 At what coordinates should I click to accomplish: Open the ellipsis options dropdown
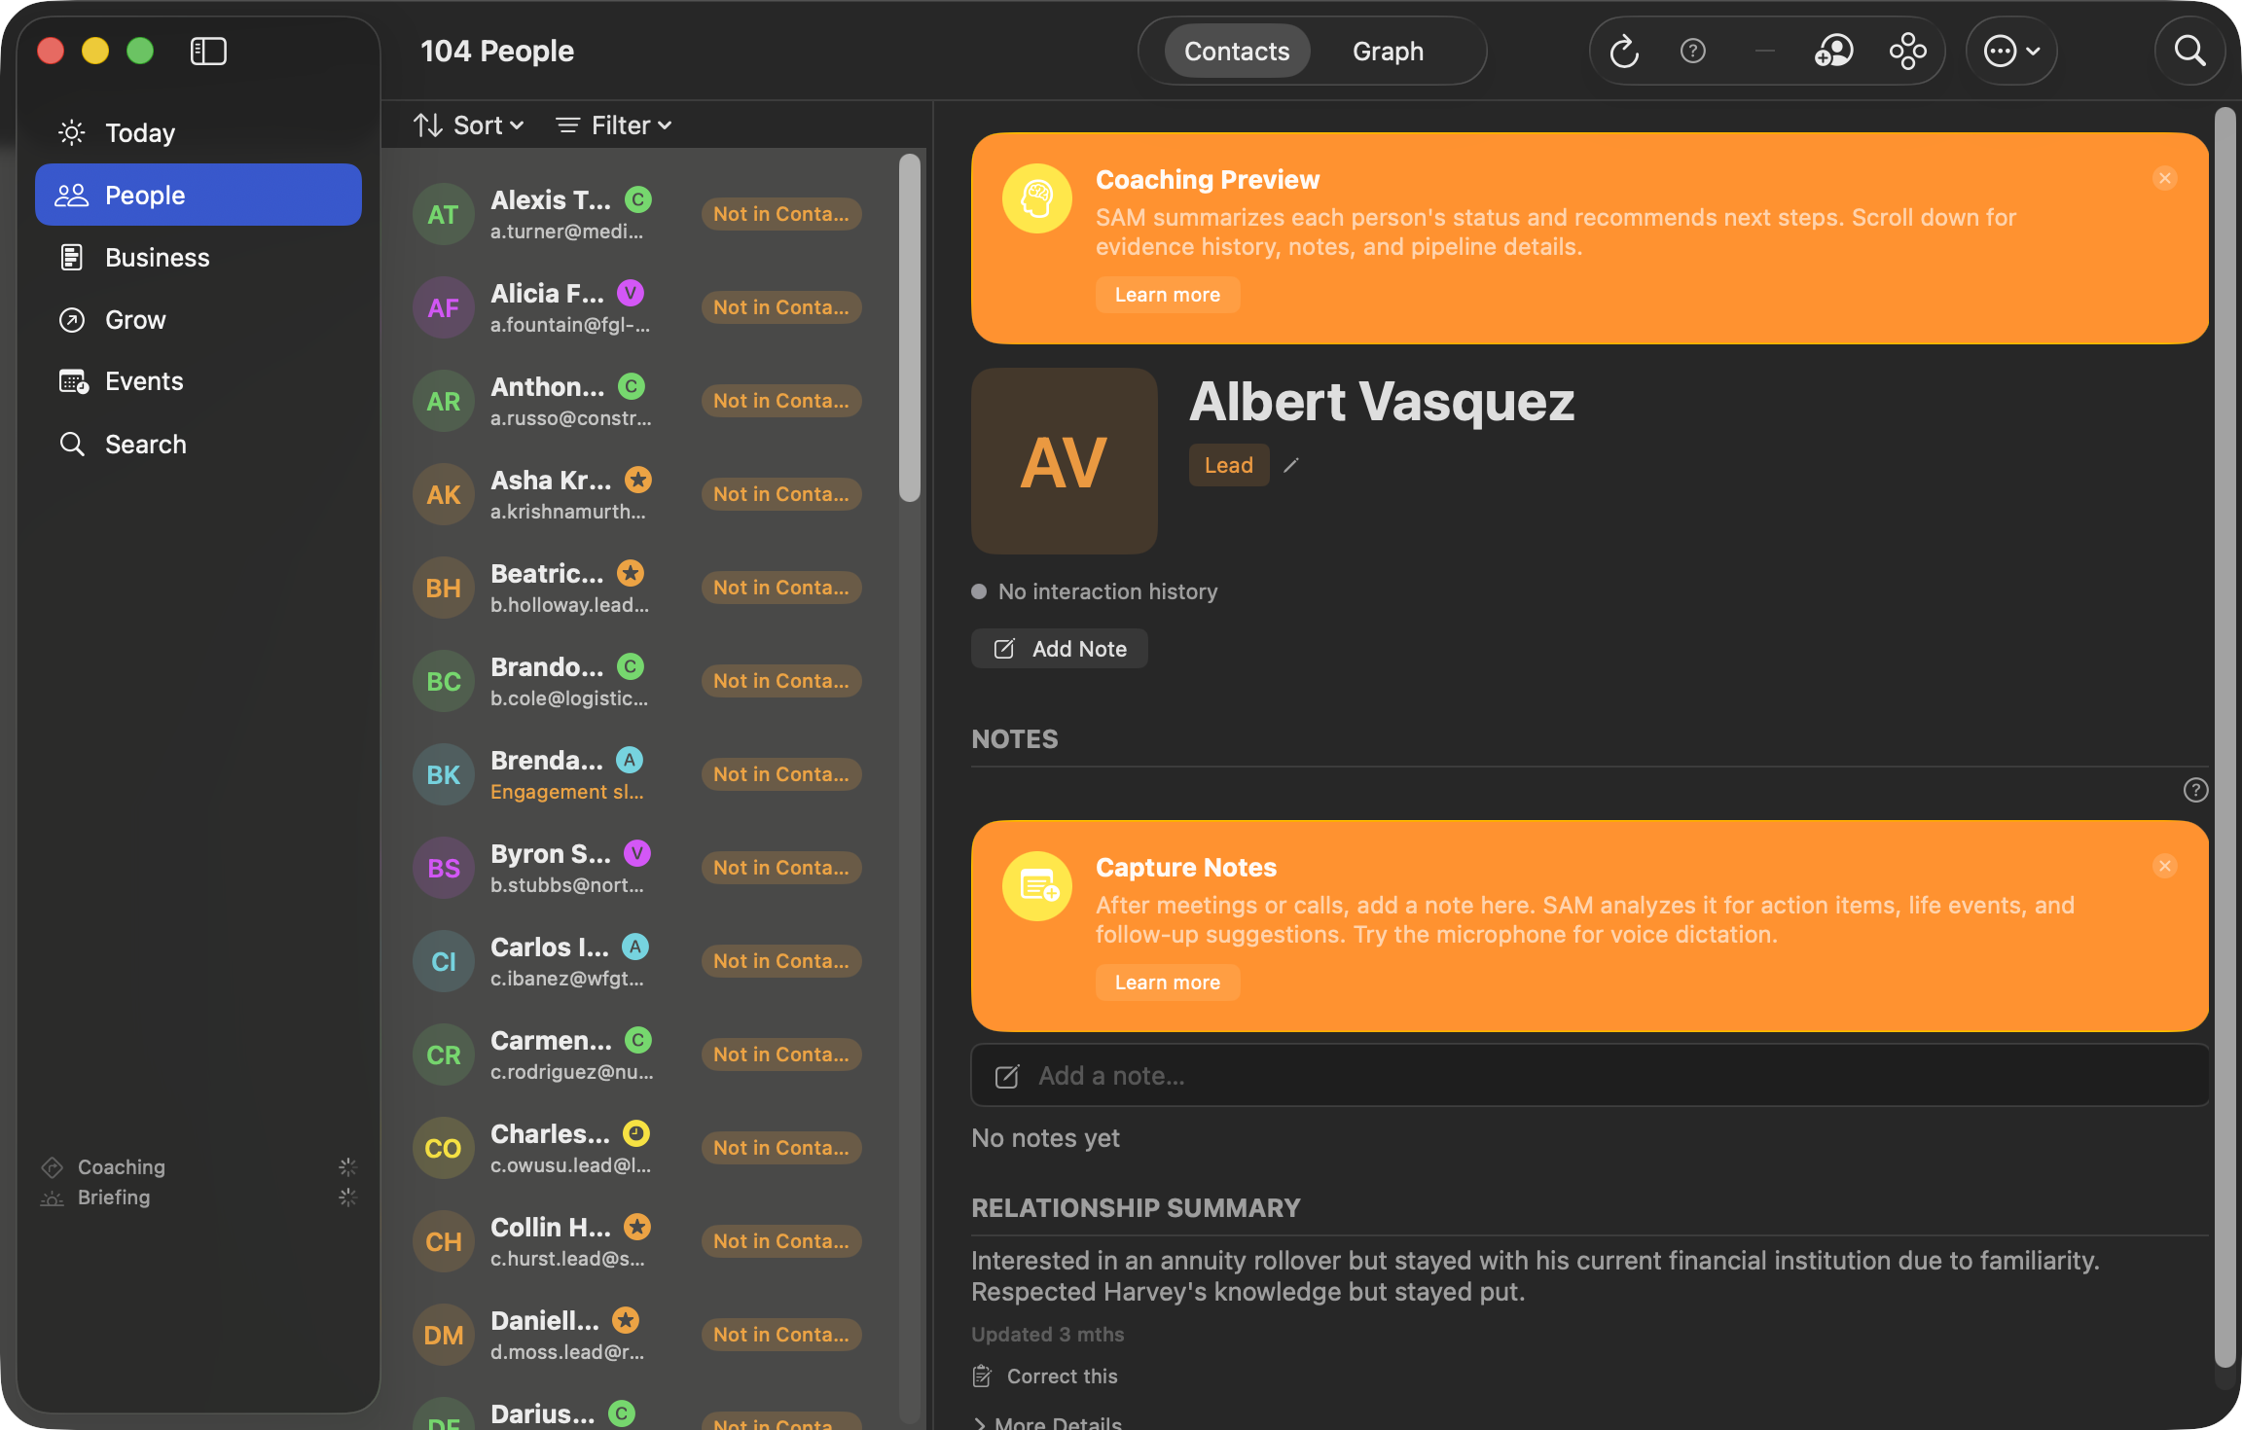click(x=2010, y=51)
